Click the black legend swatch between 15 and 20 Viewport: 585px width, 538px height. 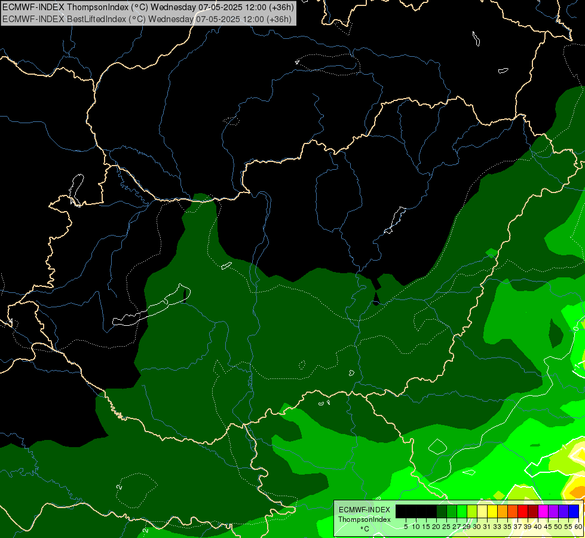pos(431,512)
